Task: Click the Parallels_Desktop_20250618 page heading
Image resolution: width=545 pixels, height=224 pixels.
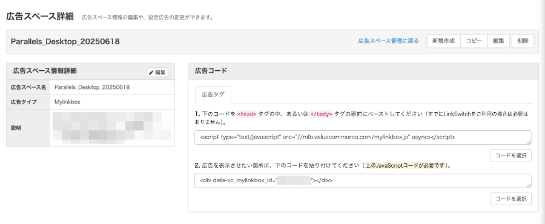Action: (x=65, y=42)
